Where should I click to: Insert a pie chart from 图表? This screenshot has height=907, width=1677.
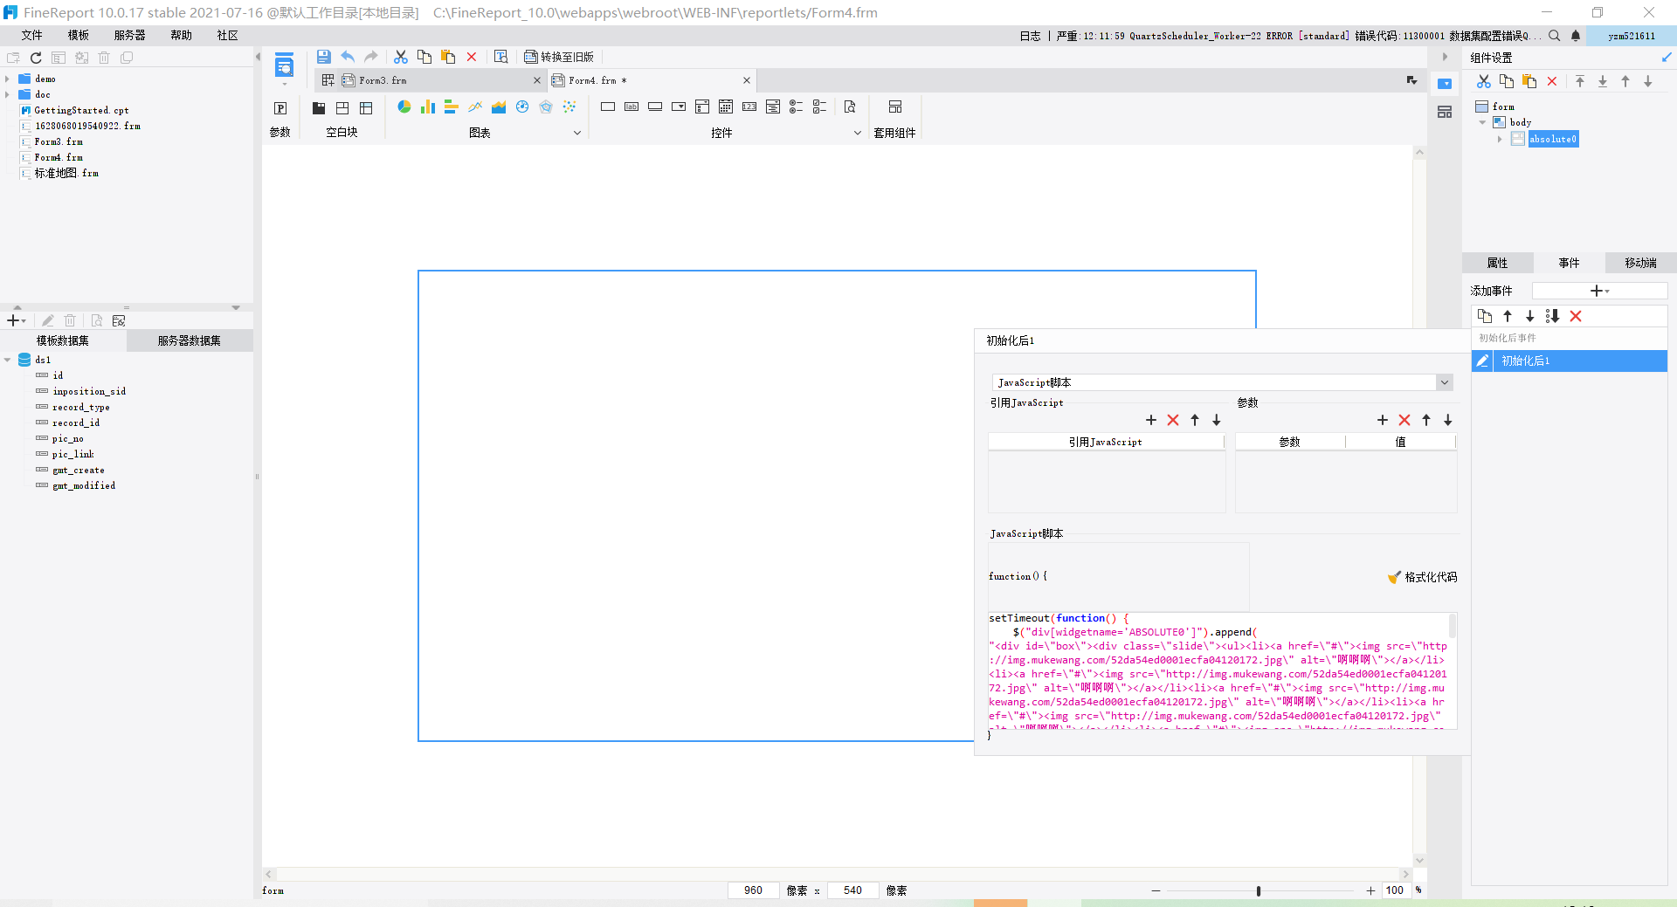[x=404, y=107]
